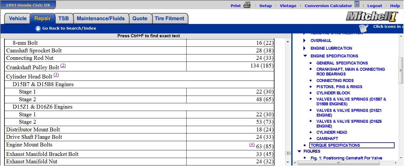Screen dimensions: 404x166
Task: Click the index pane horizontal scrollbar thumb
Action: pos(338,163)
